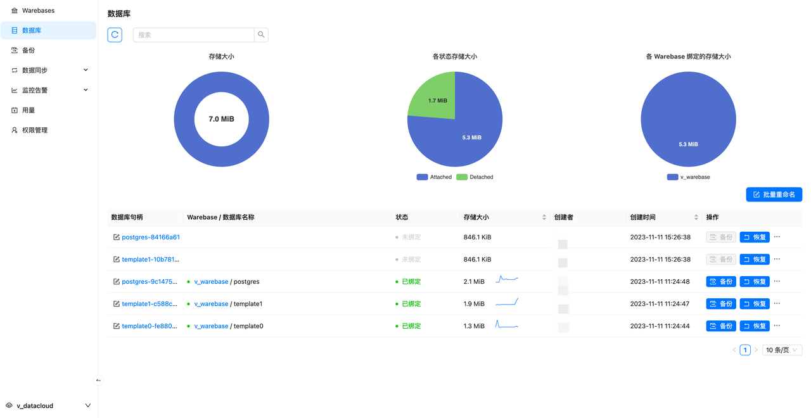Click edit icon beside postgres-9c1475
The width and height of the screenshot is (811, 418).
pyautogui.click(x=116, y=282)
